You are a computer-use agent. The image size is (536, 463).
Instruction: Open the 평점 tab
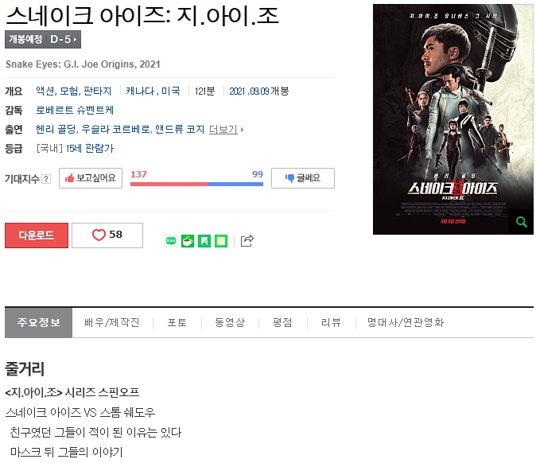click(282, 322)
